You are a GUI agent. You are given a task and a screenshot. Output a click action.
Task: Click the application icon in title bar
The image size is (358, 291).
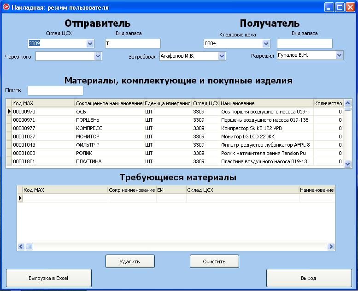click(6, 7)
